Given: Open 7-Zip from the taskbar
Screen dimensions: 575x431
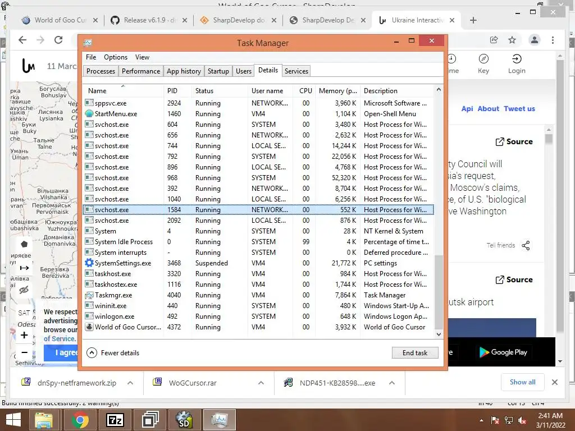Looking at the screenshot, I should pyautogui.click(x=115, y=420).
